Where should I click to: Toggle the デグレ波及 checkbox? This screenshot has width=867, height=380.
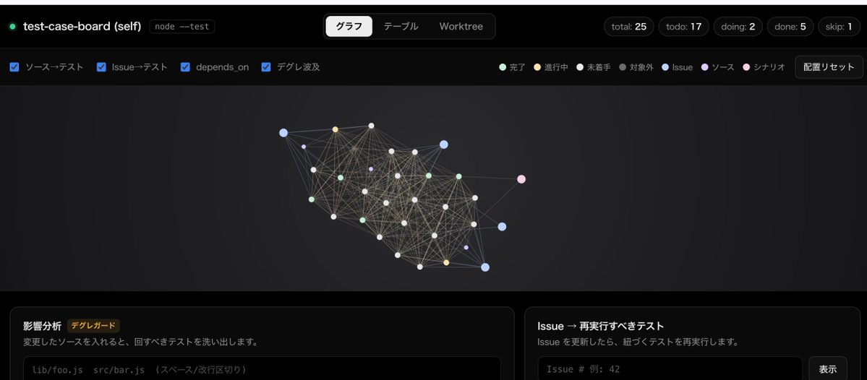[x=266, y=67]
